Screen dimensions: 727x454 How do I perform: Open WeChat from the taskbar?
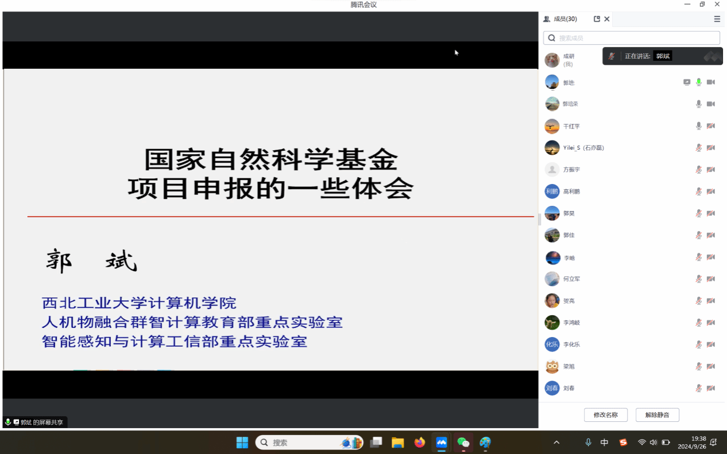click(x=463, y=443)
